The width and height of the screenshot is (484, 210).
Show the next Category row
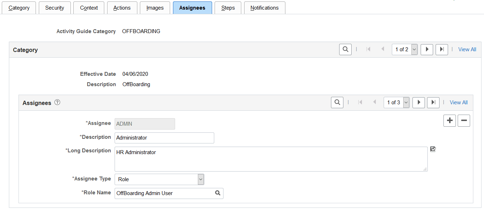click(x=427, y=49)
